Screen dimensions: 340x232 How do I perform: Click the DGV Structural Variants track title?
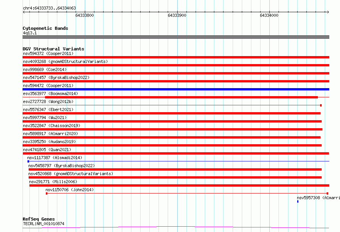(53, 49)
